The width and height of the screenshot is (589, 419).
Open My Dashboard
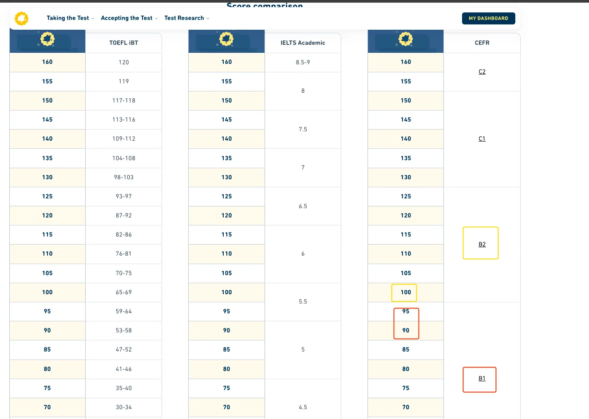click(x=488, y=18)
